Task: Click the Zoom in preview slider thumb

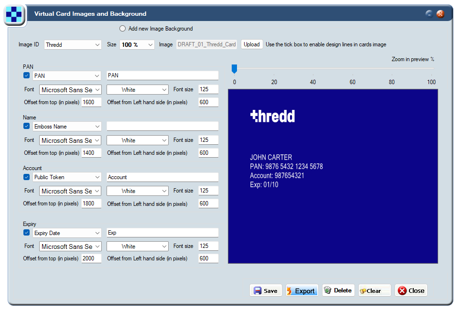Action: pyautogui.click(x=234, y=69)
